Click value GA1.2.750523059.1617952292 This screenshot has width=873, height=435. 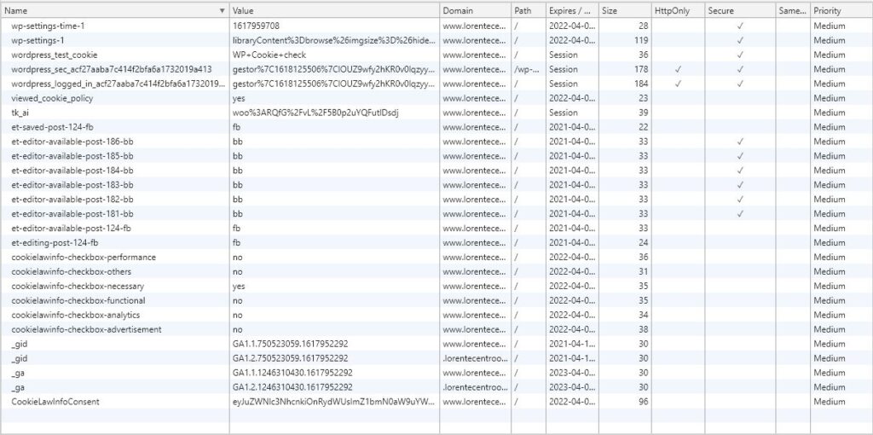click(290, 359)
